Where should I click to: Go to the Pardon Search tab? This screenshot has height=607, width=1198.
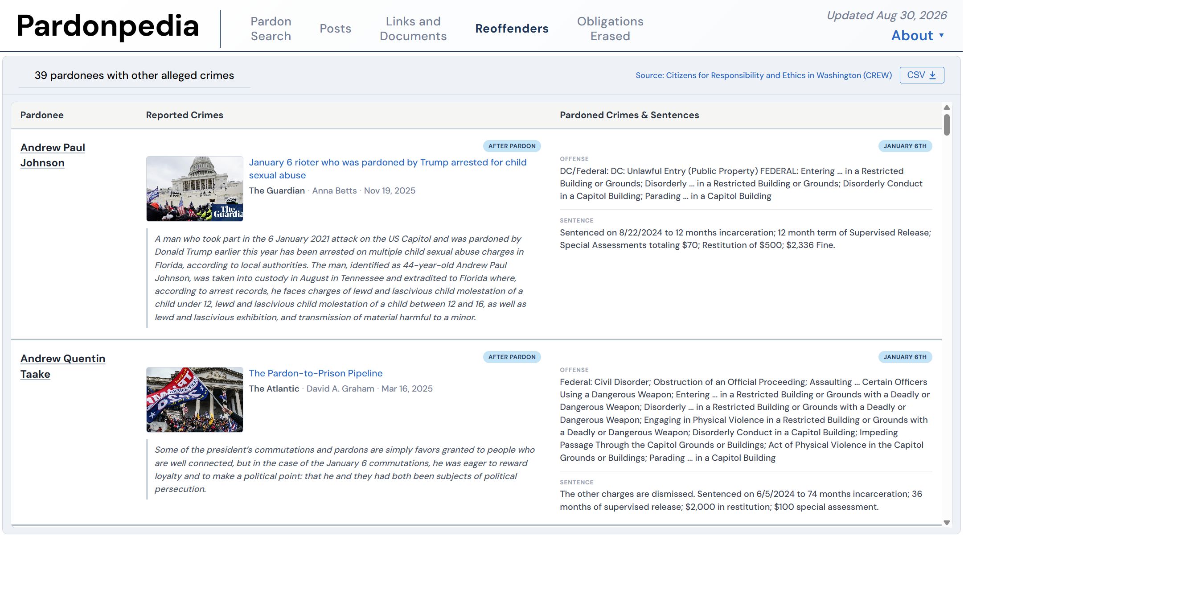[x=271, y=29]
